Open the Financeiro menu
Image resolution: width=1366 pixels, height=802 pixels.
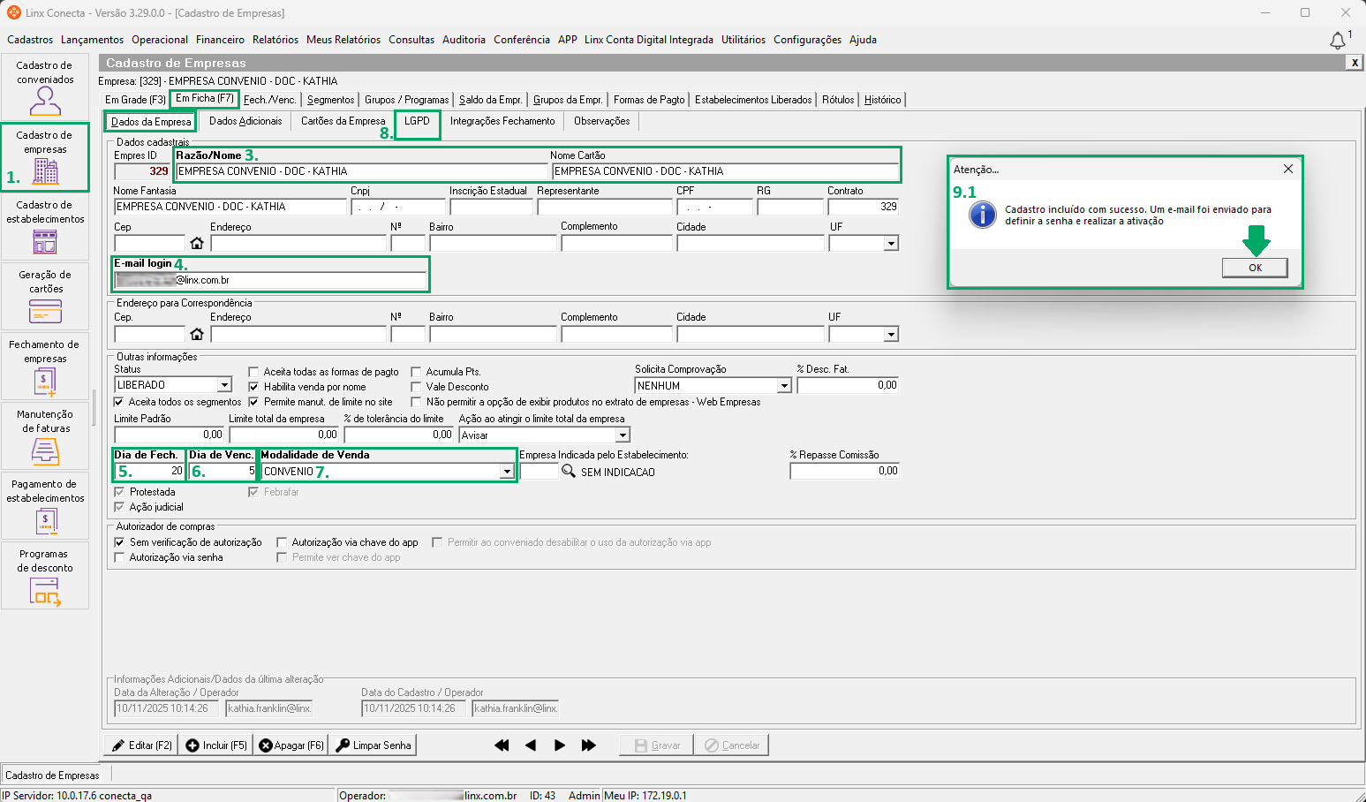pyautogui.click(x=220, y=40)
